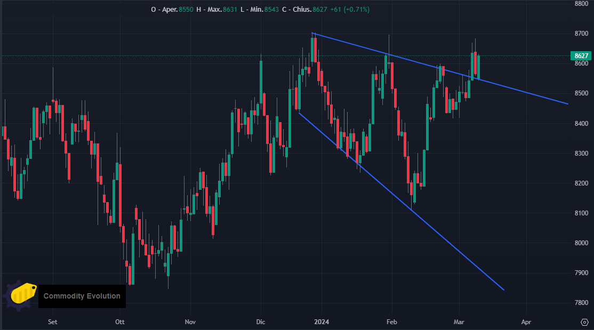The image size is (594, 330).
Task: Click the 8300 price axis label
Action: coord(582,154)
